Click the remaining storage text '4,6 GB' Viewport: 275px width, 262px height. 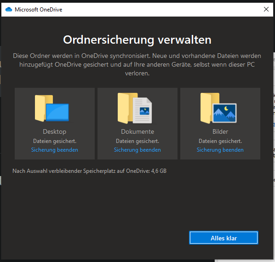[159, 171]
